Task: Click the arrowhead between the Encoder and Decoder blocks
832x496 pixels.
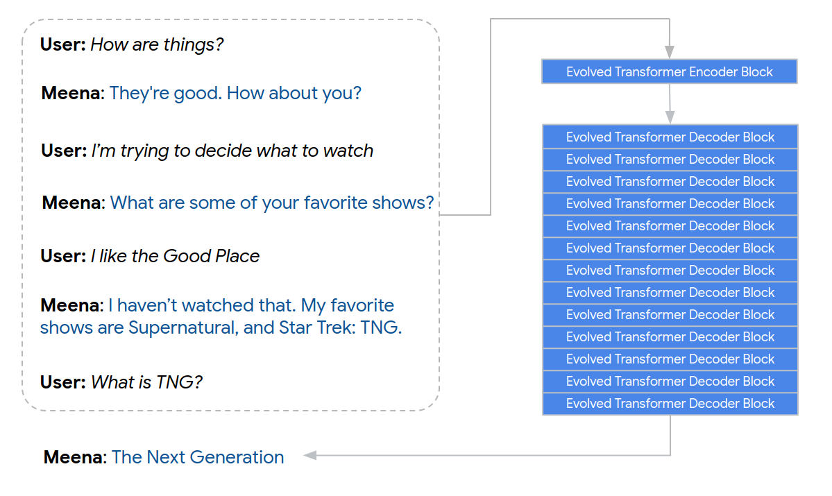Action: pos(670,117)
